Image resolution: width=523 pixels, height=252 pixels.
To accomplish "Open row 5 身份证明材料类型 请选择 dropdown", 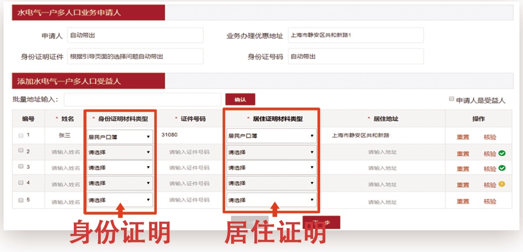I will 119,200.
